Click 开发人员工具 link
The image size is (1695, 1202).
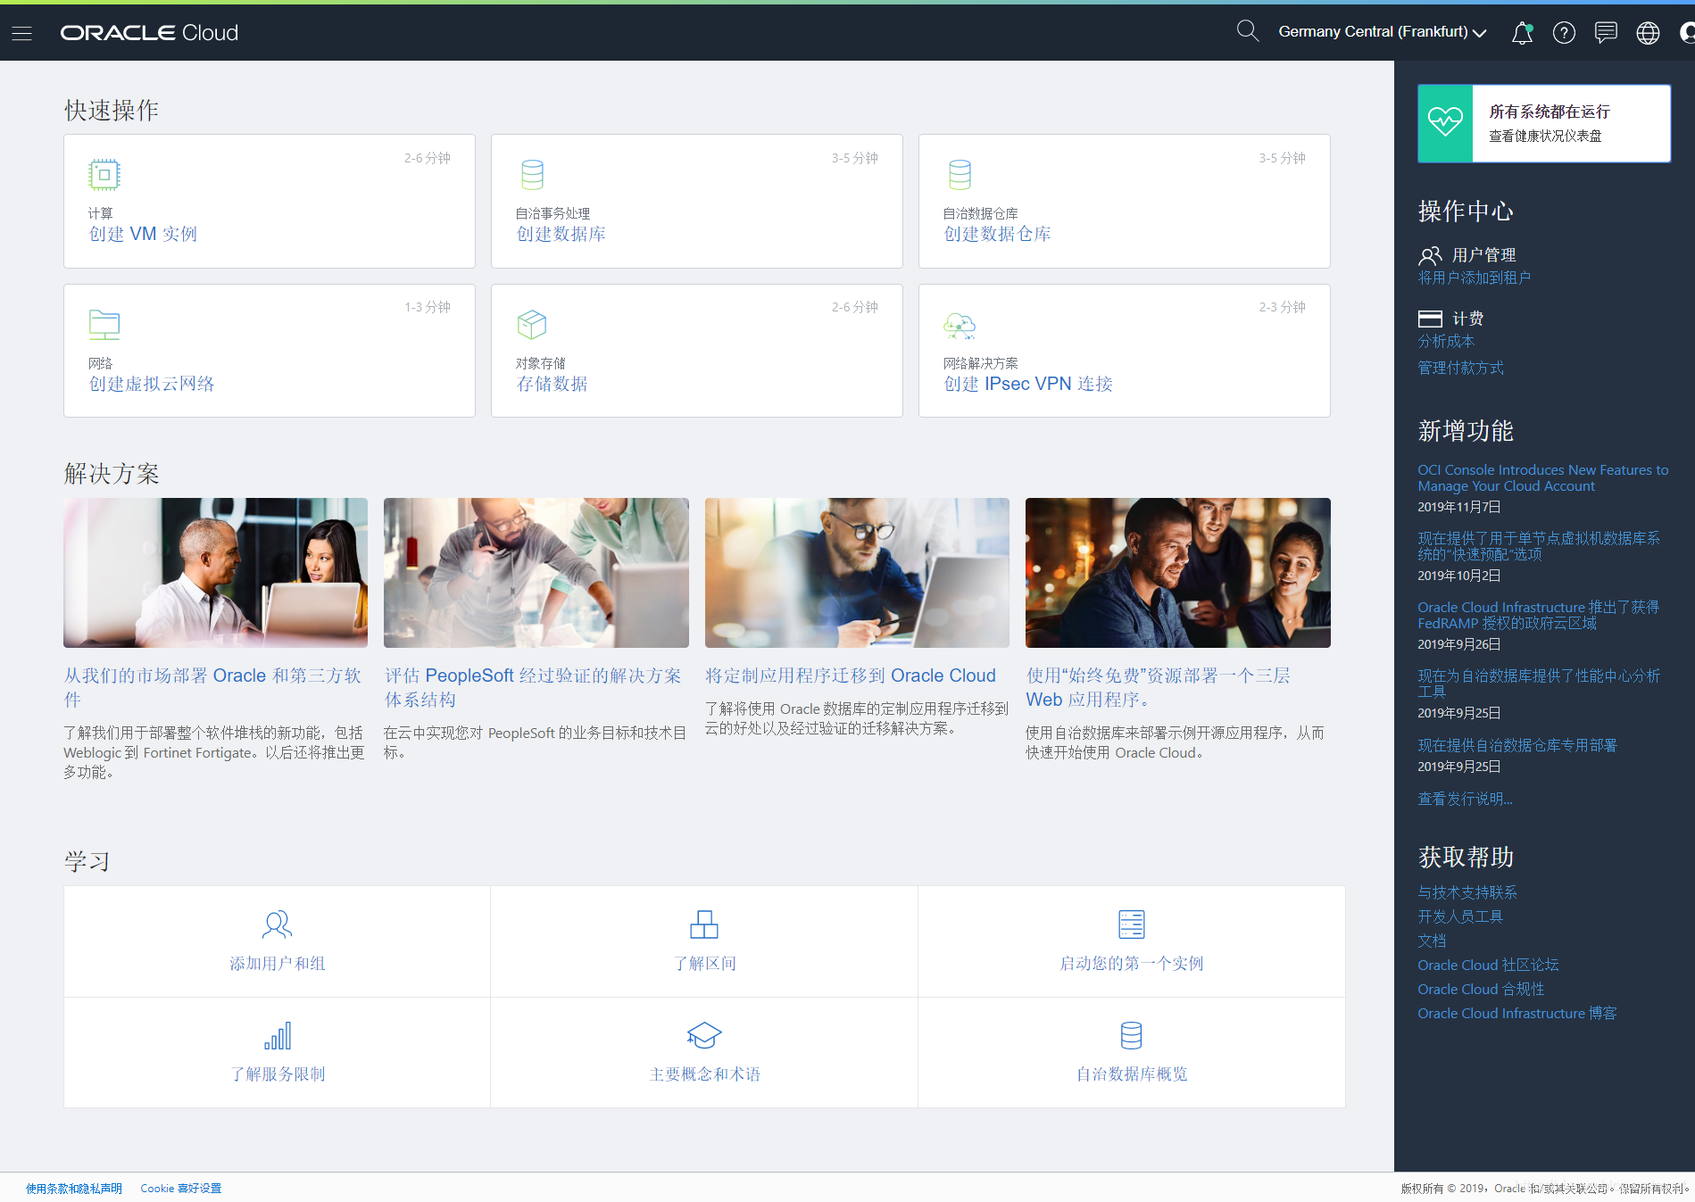(1459, 917)
